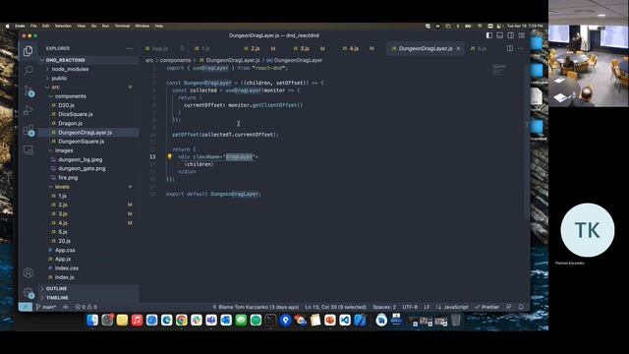
Task: Expand the node_modules folder
Action: [89, 69]
